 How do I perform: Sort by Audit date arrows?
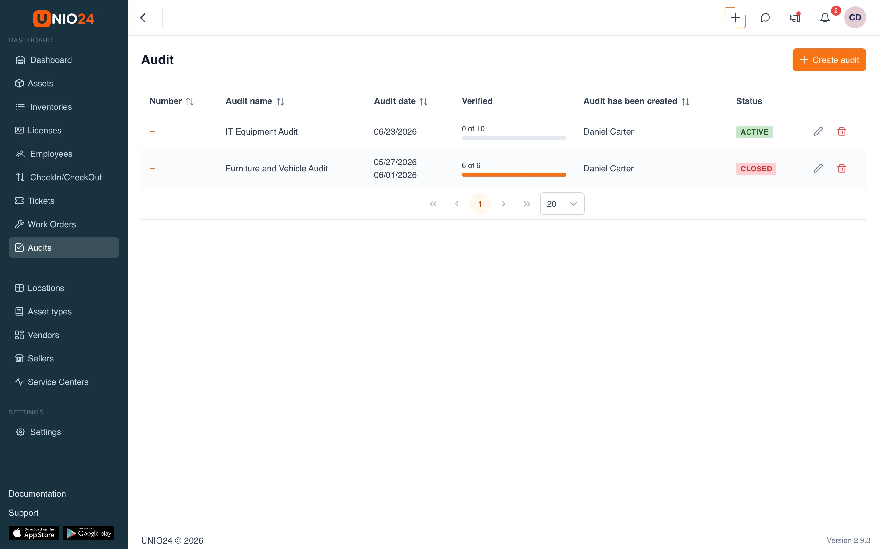pyautogui.click(x=424, y=102)
